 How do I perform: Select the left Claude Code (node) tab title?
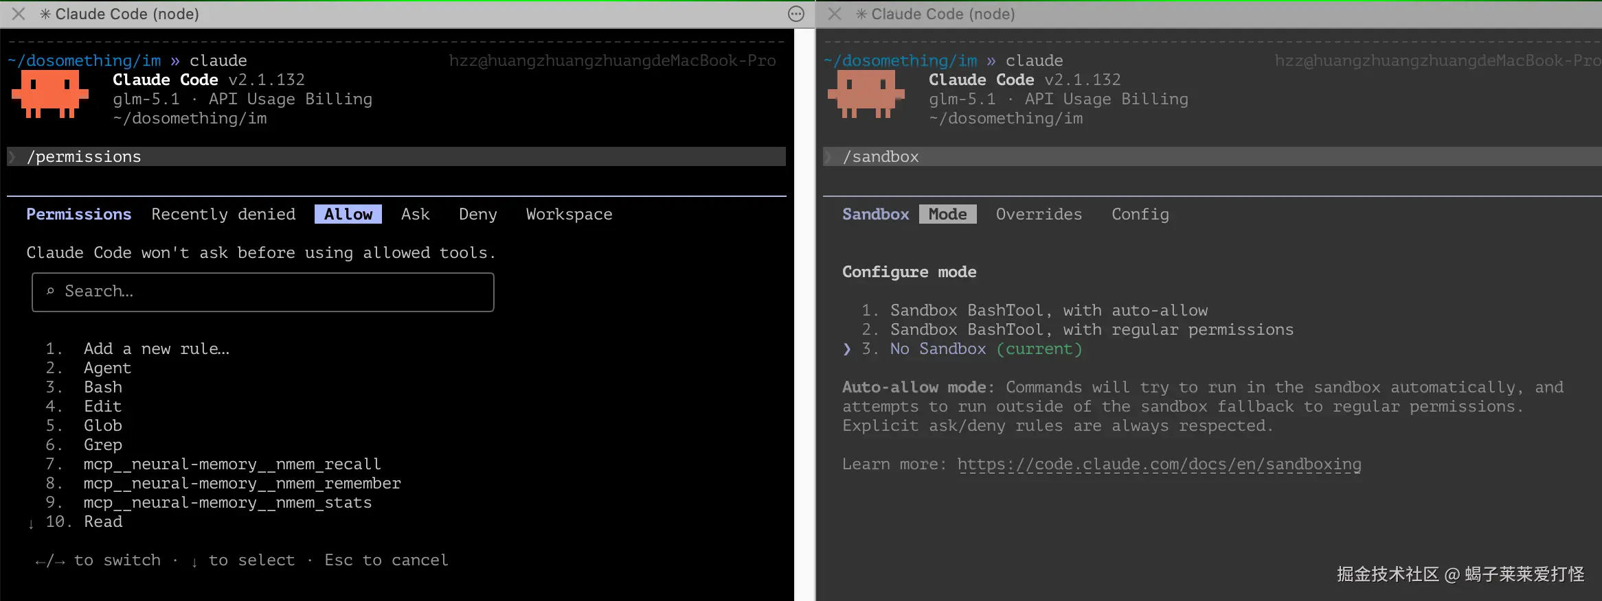tap(127, 14)
